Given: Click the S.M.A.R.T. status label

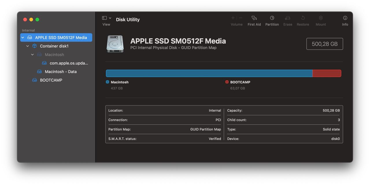Looking at the screenshot, I should 122,139.
